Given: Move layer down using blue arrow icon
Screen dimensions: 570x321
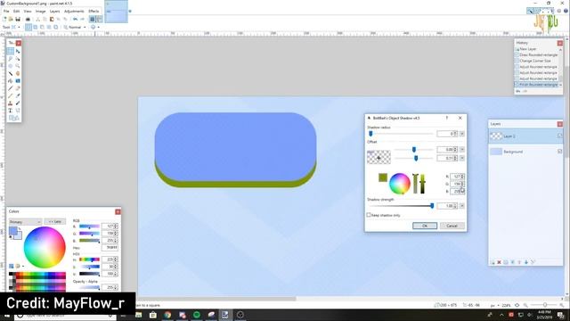Looking at the screenshot, I should [x=526, y=262].
